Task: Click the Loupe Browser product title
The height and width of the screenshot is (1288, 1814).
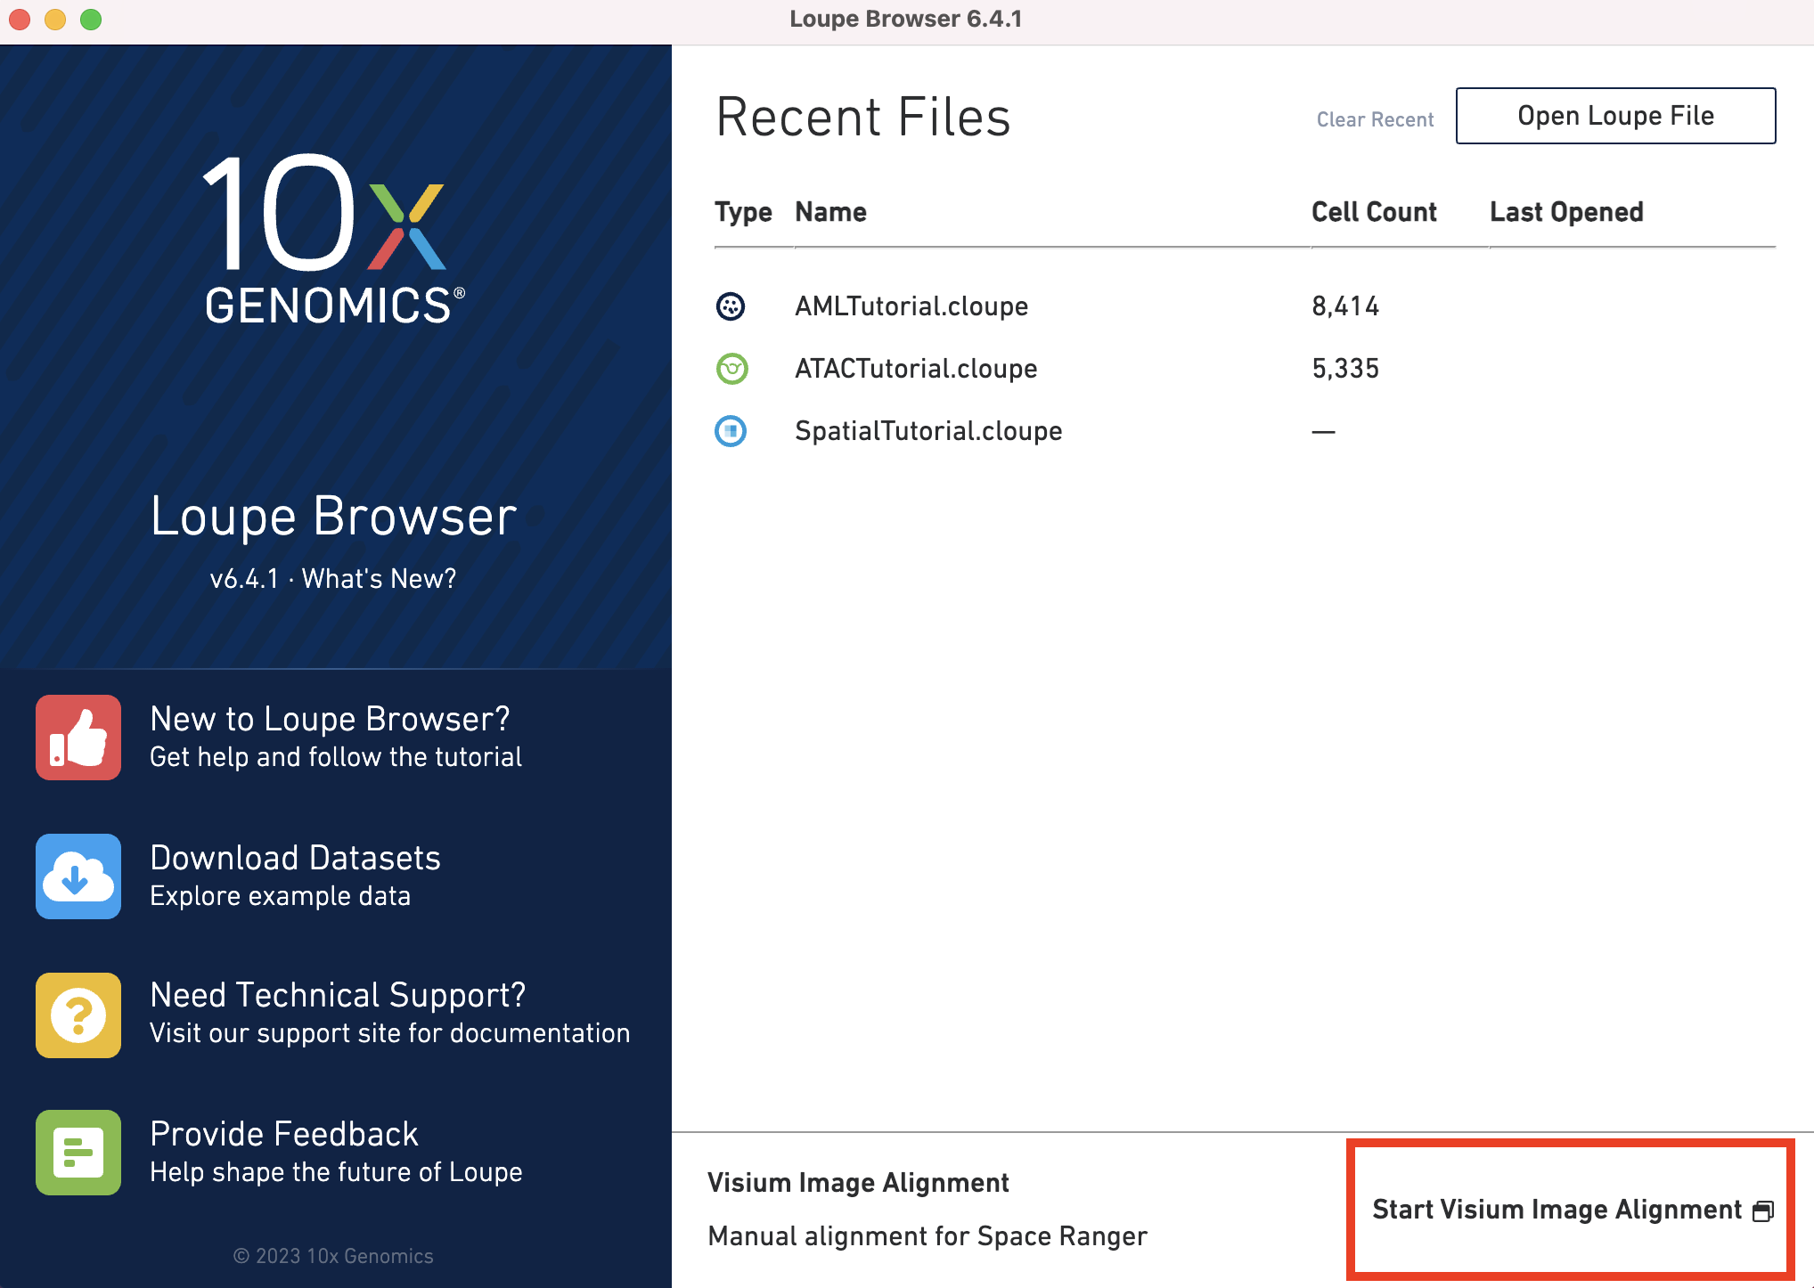Action: pyautogui.click(x=333, y=517)
